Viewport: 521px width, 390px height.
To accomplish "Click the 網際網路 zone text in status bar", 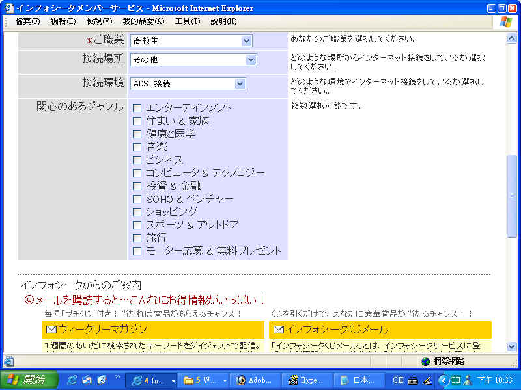I will [449, 361].
